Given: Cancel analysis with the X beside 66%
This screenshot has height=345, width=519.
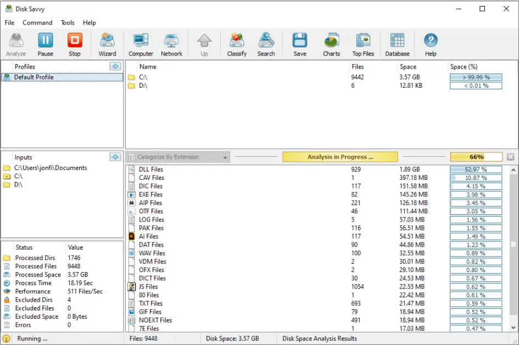Looking at the screenshot, I should coord(510,157).
